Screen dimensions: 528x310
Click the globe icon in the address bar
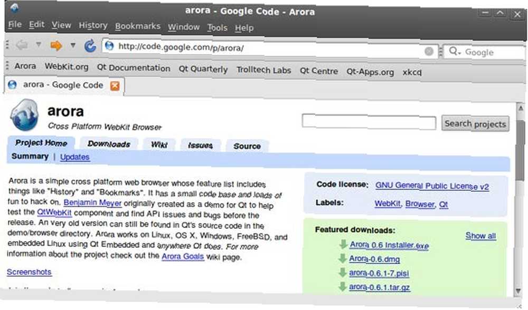tap(109, 45)
